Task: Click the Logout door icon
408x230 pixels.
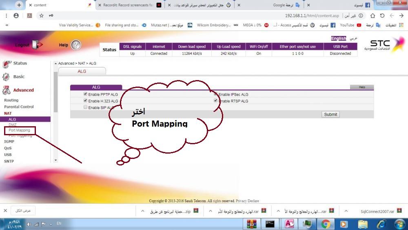Action: [37, 45]
